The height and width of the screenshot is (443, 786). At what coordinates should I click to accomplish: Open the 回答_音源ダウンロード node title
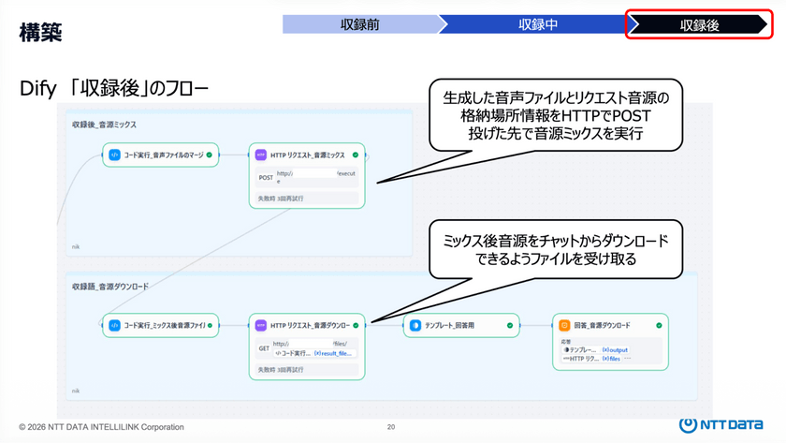click(x=602, y=325)
